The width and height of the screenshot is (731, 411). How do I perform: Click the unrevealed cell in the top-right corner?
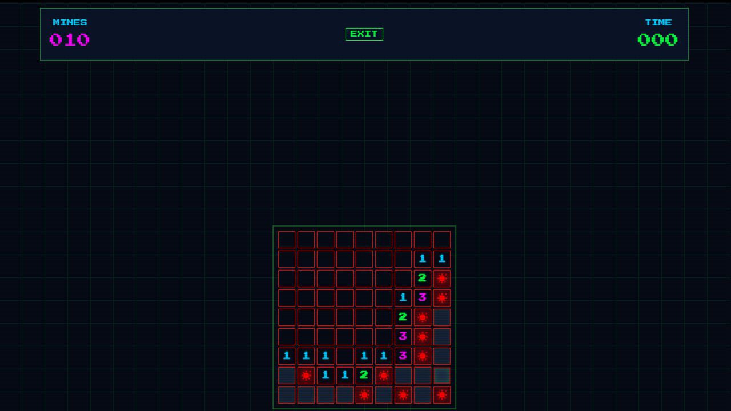click(x=441, y=239)
